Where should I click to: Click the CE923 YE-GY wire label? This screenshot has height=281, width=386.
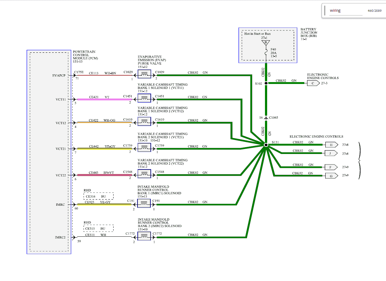pos(98,202)
